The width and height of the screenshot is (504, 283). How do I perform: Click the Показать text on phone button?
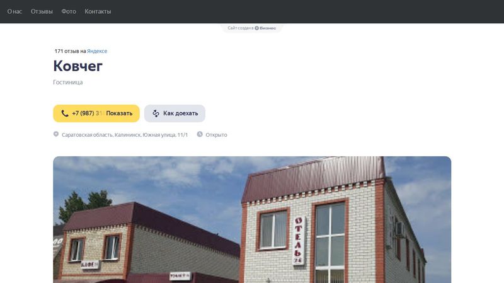(x=119, y=113)
